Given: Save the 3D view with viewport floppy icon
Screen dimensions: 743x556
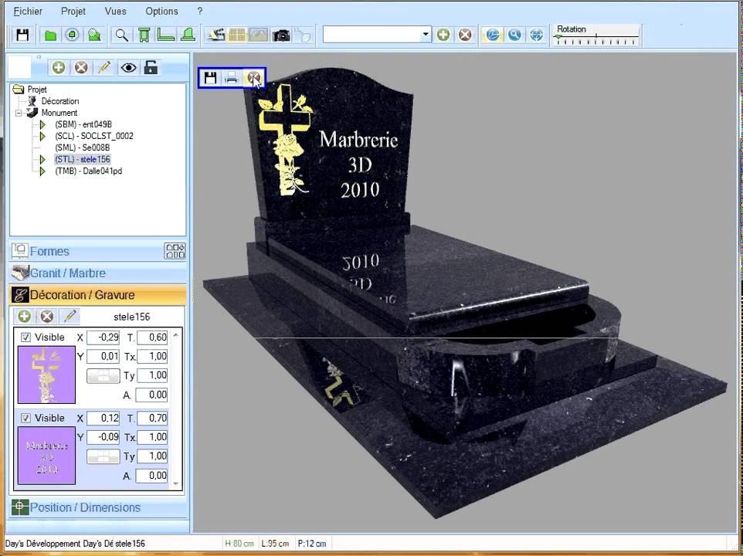Looking at the screenshot, I should (210, 78).
